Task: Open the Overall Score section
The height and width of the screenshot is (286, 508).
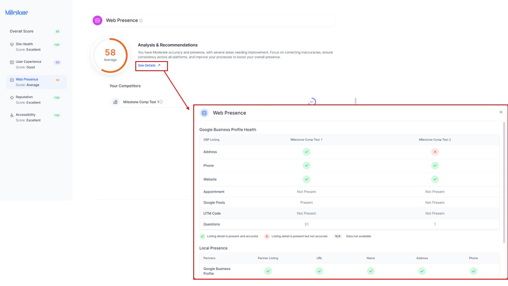Action: click(x=36, y=31)
